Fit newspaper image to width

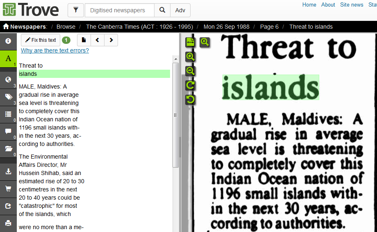pos(190,42)
